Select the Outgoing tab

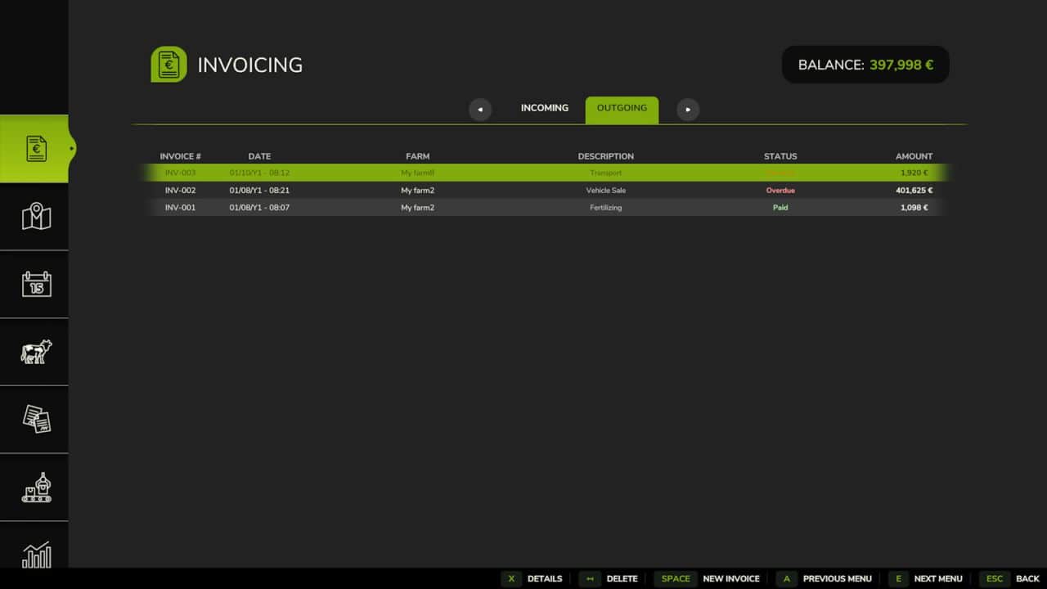click(622, 109)
